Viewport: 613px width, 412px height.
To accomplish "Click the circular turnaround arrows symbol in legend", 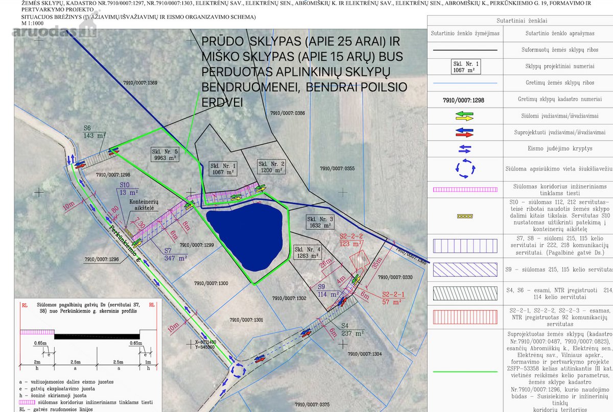I will [x=464, y=168].
